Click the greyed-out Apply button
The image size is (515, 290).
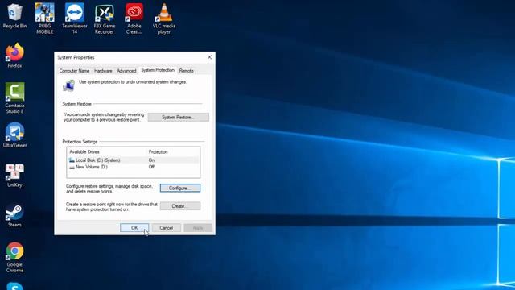click(198, 228)
